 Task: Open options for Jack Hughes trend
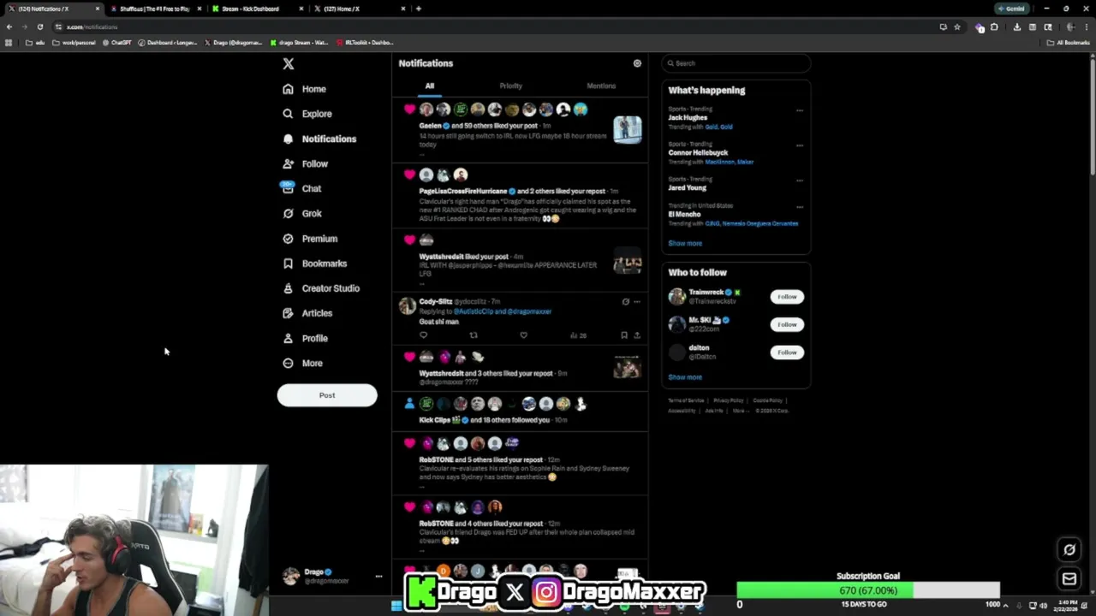coord(800,110)
